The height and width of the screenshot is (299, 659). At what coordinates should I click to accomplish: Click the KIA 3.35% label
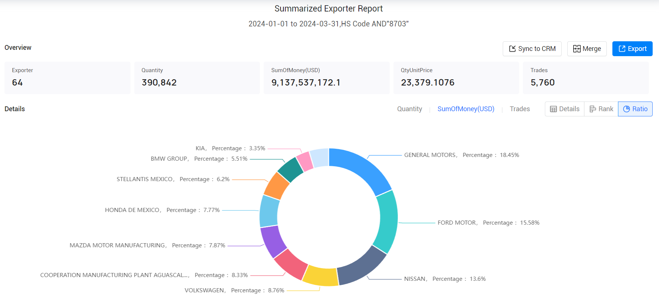click(230, 148)
